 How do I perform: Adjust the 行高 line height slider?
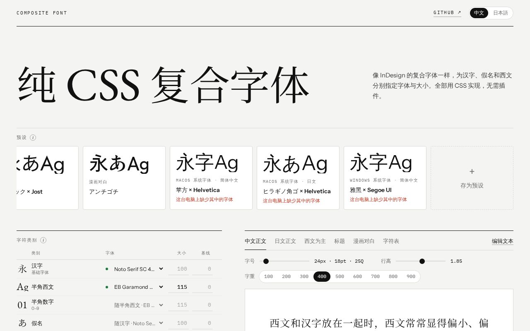(421, 261)
